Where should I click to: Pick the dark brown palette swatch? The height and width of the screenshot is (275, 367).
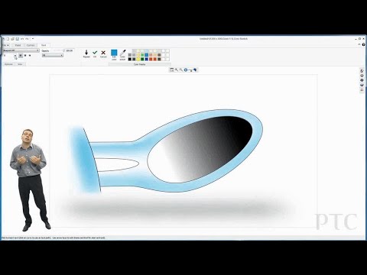[159, 59]
